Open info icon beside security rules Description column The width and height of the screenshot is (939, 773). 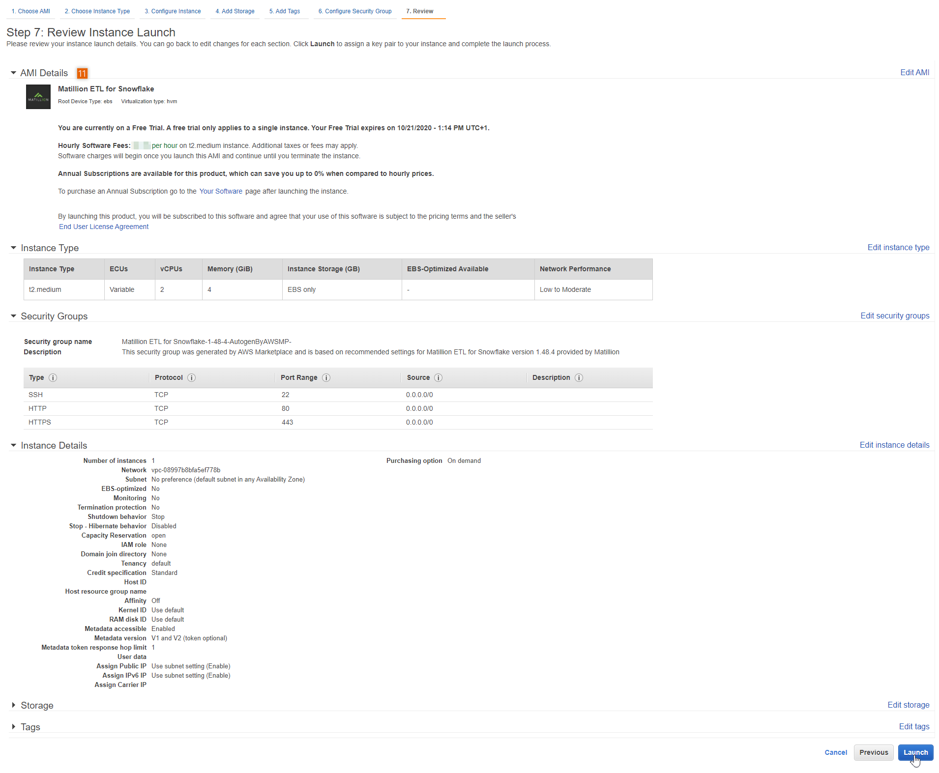tap(579, 377)
